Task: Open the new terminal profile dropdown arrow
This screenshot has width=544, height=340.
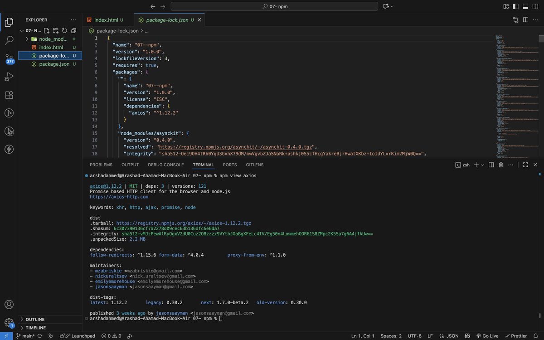Action: coord(482,165)
